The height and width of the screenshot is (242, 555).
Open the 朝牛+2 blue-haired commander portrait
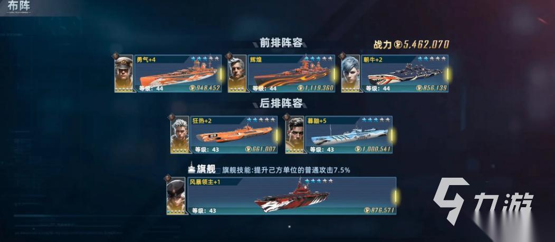click(x=350, y=74)
